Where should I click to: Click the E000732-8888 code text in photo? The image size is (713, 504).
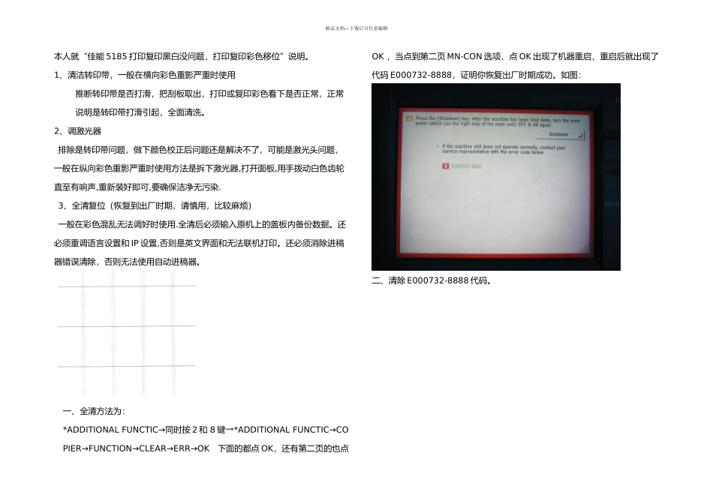click(467, 166)
